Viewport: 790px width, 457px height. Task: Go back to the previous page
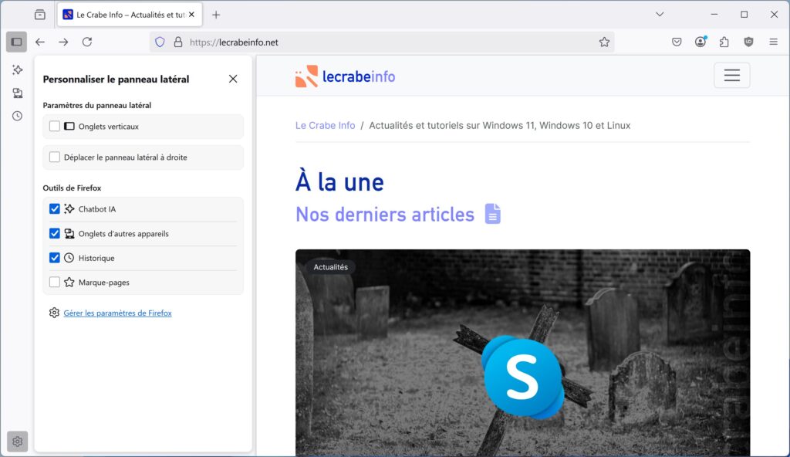[40, 42]
